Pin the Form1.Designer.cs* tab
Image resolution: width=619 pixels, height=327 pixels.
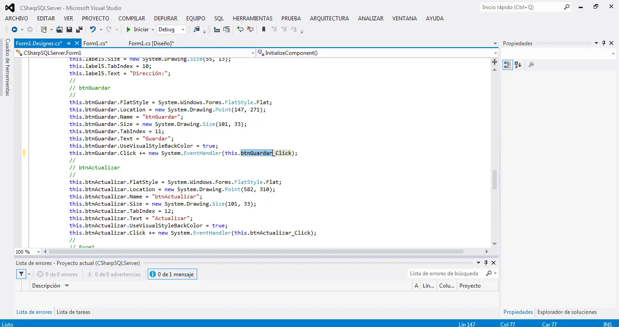69,43
